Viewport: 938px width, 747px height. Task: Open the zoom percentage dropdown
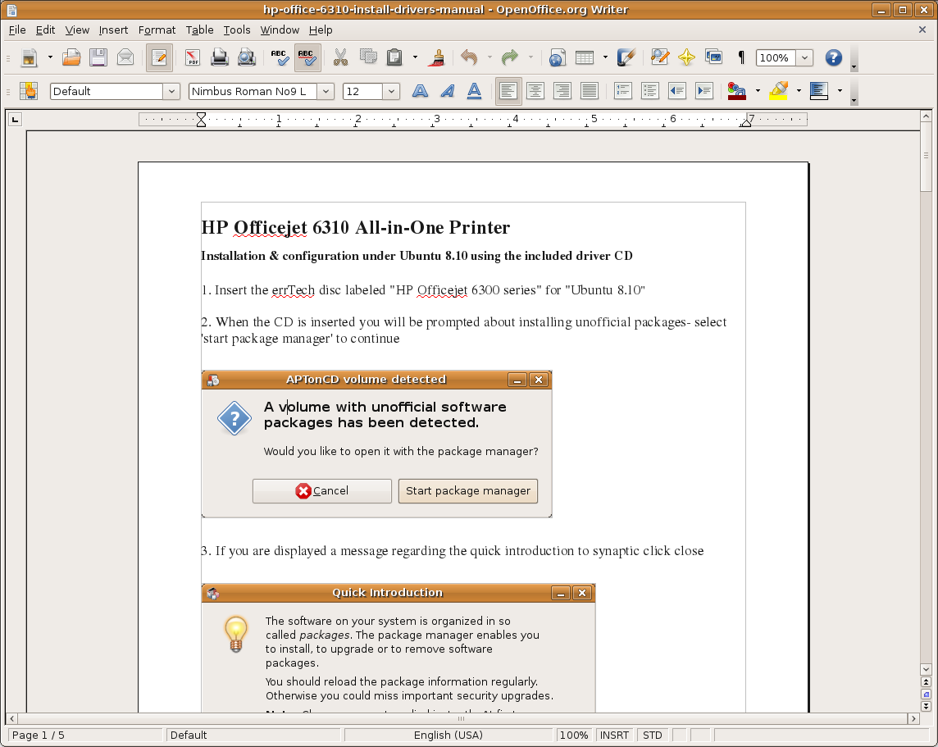tap(805, 58)
